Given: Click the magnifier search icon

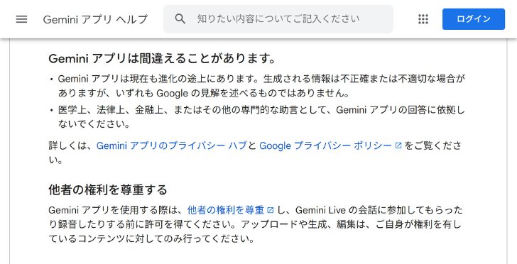Looking at the screenshot, I should [180, 18].
